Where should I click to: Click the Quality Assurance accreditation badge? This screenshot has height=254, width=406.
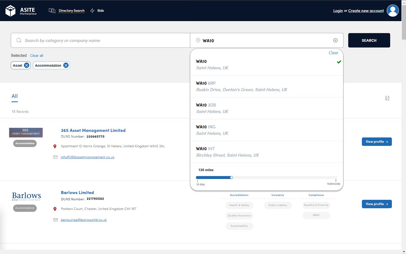click(x=239, y=216)
